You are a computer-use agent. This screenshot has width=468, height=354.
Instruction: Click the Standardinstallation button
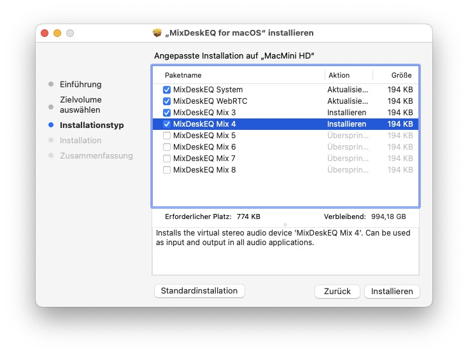[x=199, y=291]
